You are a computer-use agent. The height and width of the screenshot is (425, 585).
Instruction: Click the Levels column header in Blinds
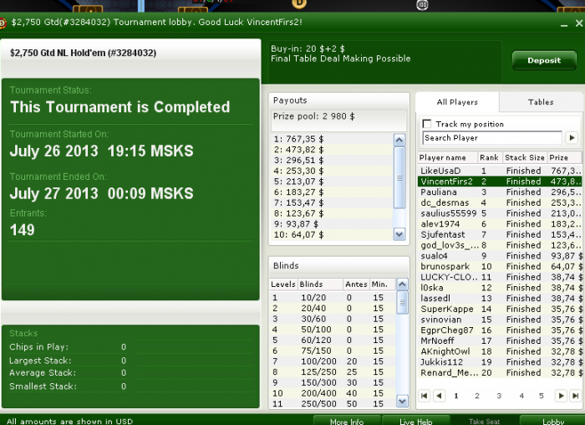[x=283, y=284]
